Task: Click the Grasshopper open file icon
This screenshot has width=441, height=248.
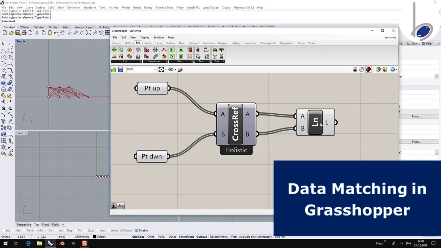Action: point(114,70)
